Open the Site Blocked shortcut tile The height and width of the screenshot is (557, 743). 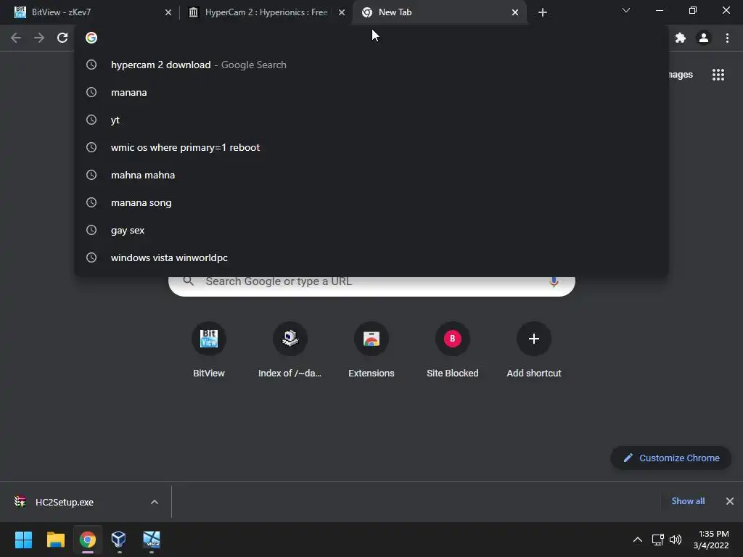coord(453,352)
